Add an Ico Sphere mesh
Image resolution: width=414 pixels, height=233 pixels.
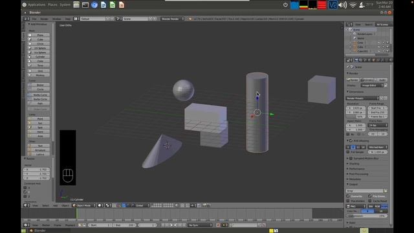tap(39, 52)
